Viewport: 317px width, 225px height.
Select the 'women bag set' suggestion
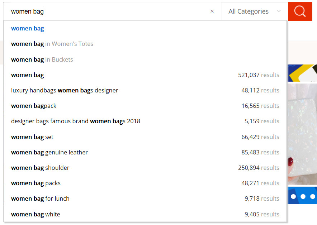tap(32, 137)
